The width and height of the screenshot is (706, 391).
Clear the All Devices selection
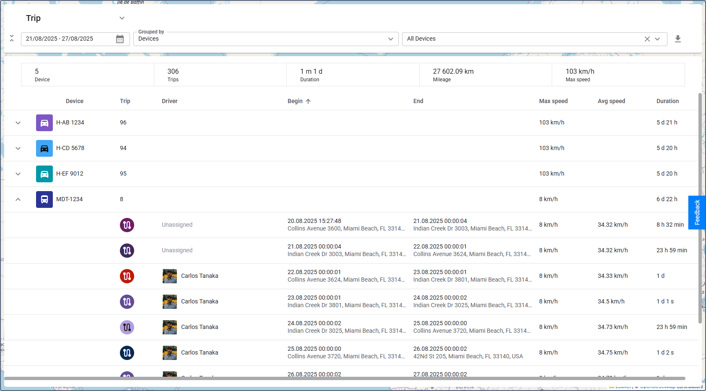click(x=647, y=39)
